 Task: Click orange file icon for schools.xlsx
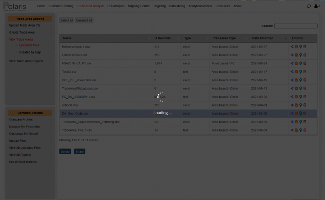tap(296, 105)
